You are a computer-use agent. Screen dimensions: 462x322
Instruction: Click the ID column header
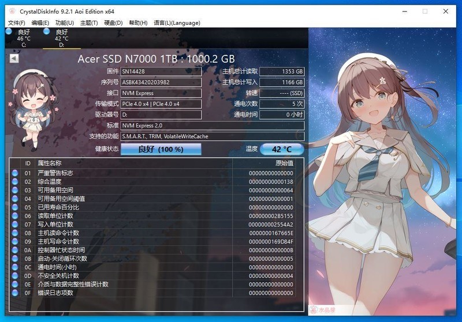pyautogui.click(x=28, y=164)
